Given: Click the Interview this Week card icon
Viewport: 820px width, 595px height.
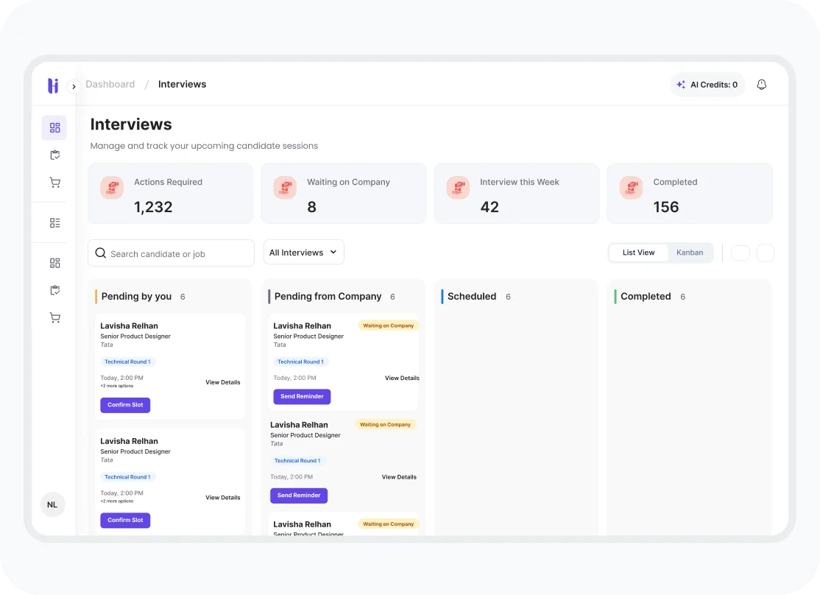Looking at the screenshot, I should point(458,188).
